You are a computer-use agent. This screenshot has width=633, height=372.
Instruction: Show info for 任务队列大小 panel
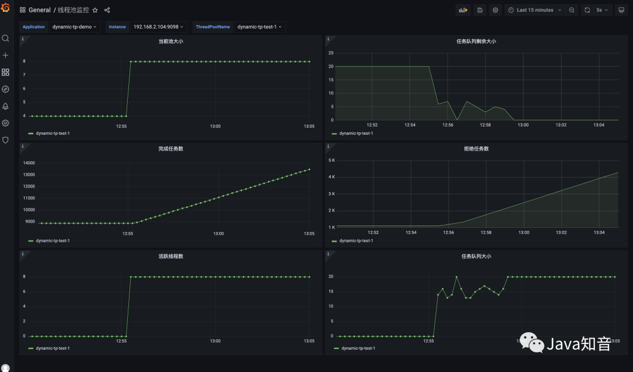pos(328,254)
